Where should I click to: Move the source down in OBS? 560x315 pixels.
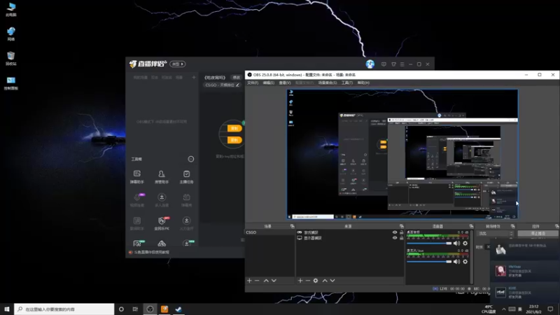332,281
